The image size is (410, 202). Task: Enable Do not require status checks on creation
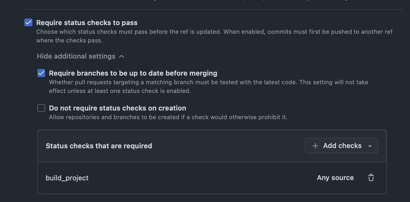point(41,108)
